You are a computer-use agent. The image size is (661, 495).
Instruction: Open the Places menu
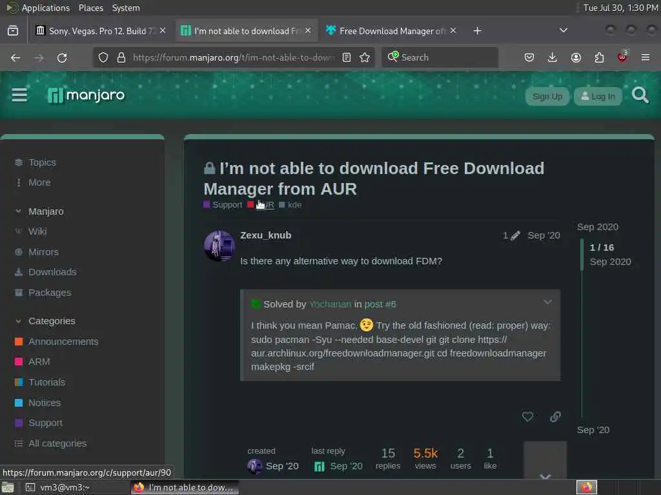point(91,8)
